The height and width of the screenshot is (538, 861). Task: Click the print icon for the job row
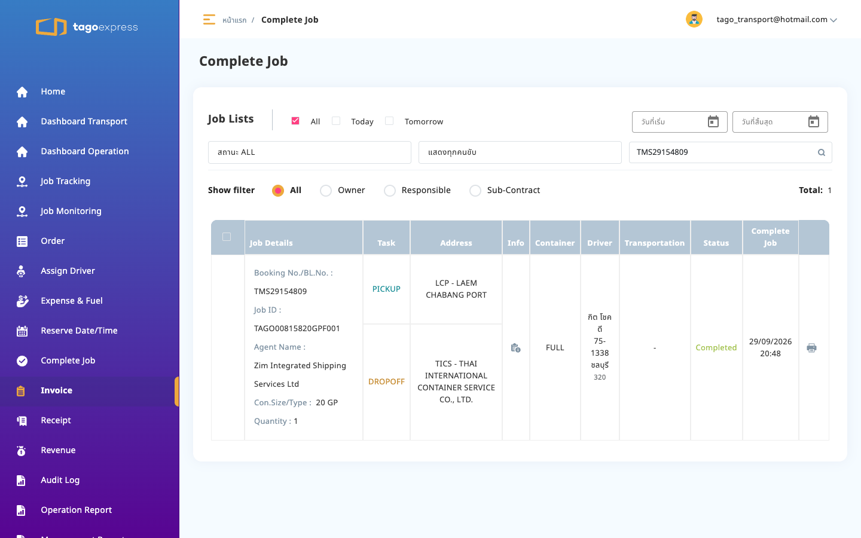(811, 348)
